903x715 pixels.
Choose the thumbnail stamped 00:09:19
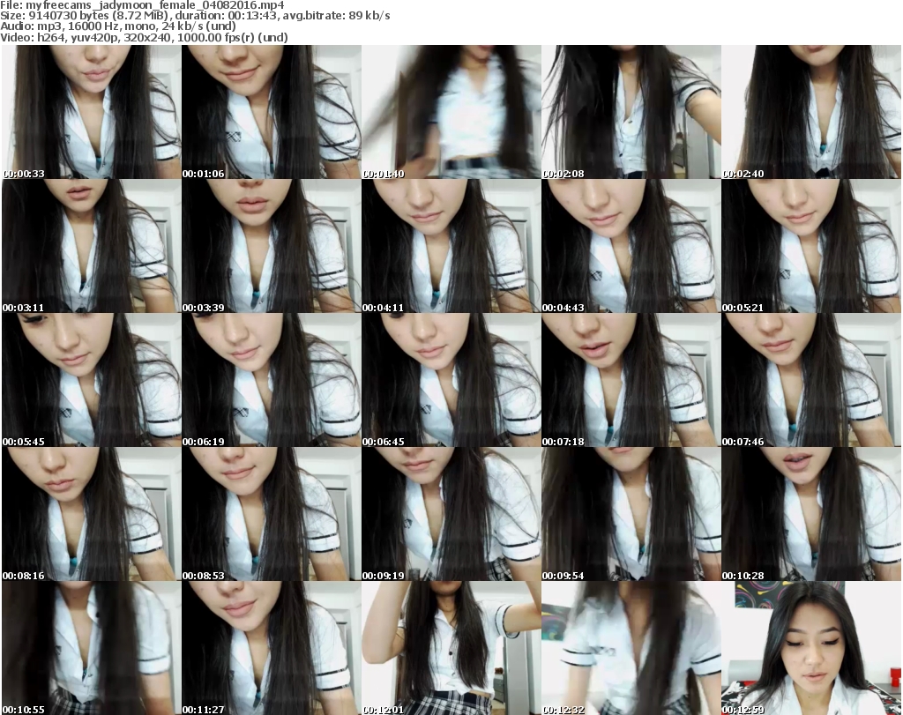(x=451, y=514)
